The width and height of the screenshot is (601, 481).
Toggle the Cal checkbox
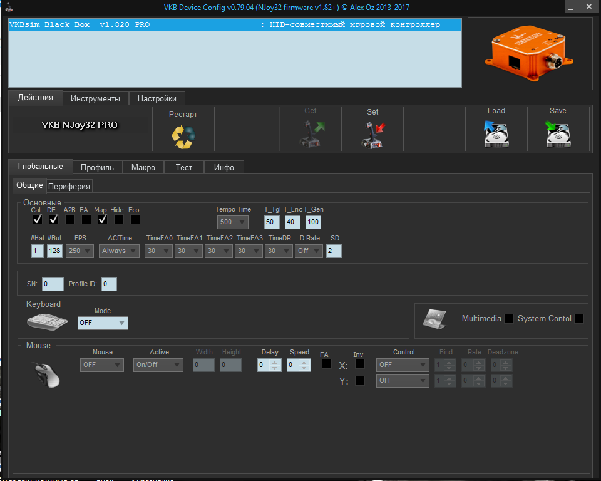click(37, 219)
